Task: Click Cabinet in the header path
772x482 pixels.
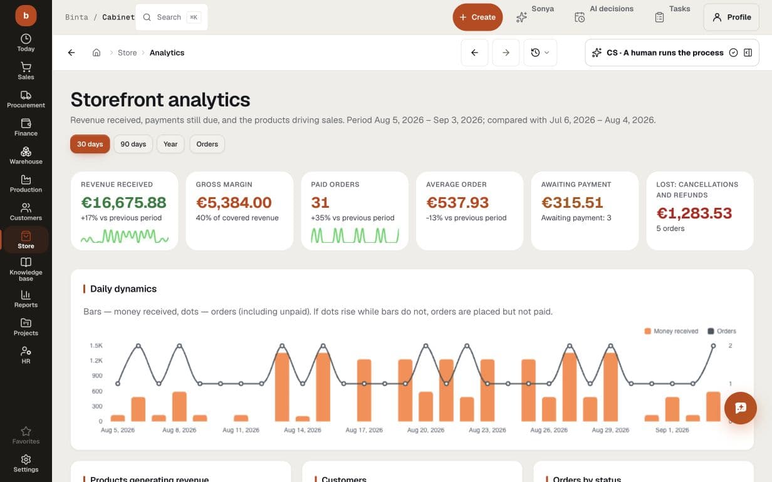Action: pyautogui.click(x=118, y=17)
